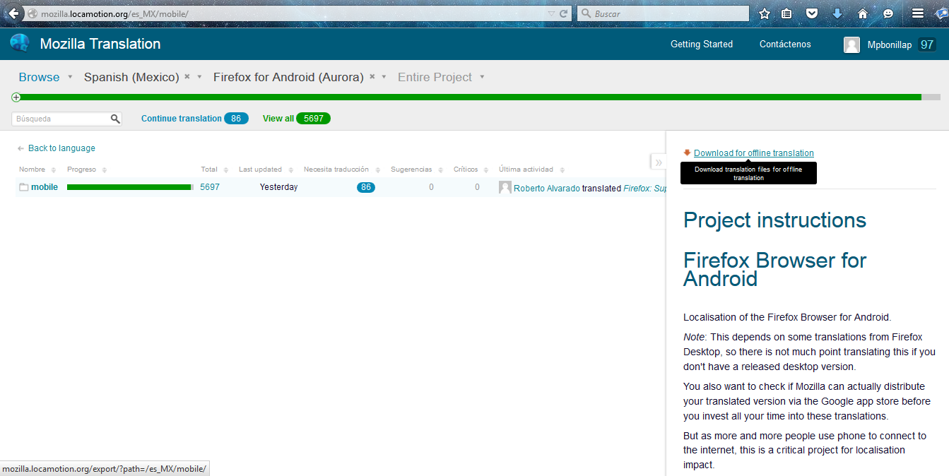Viewport: 949px width, 476px height.
Task: Sort by the Última actividad column arrows
Action: tap(561, 170)
